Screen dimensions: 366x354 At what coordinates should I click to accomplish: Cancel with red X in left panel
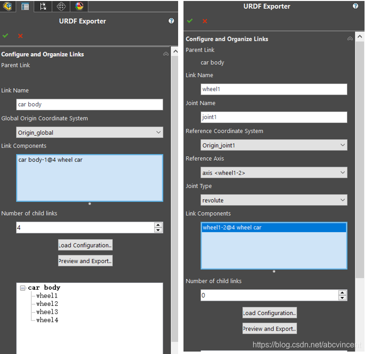[20, 36]
